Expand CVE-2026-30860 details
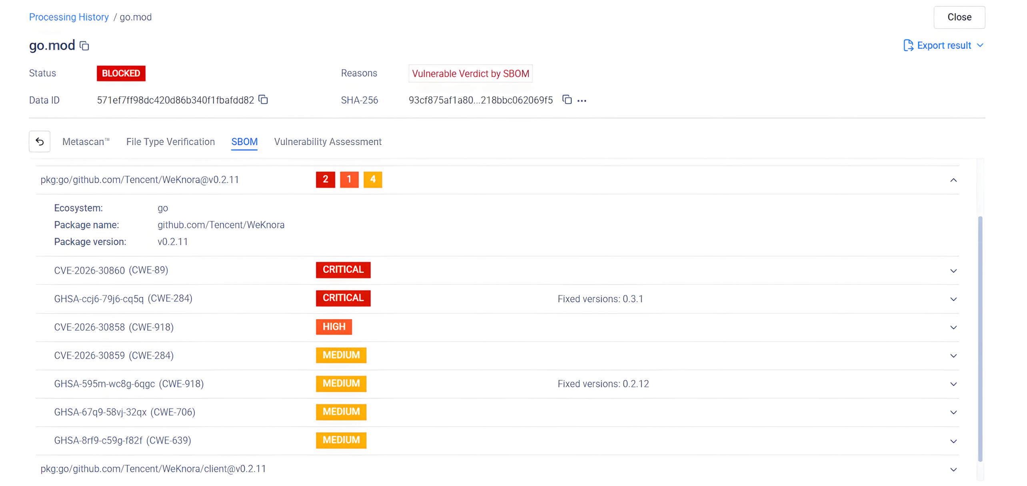The width and height of the screenshot is (1027, 486). (953, 271)
